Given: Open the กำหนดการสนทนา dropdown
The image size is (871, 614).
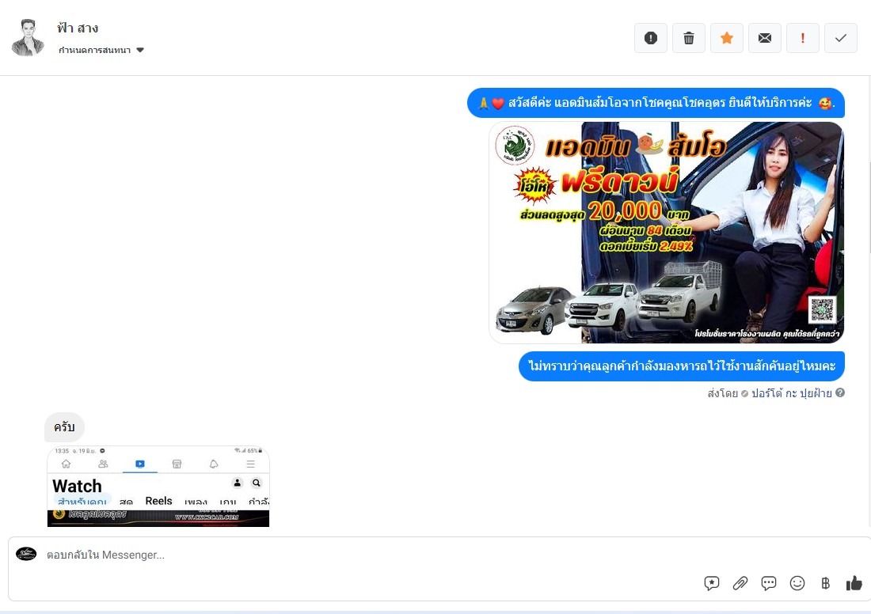Looking at the screenshot, I should (x=101, y=50).
